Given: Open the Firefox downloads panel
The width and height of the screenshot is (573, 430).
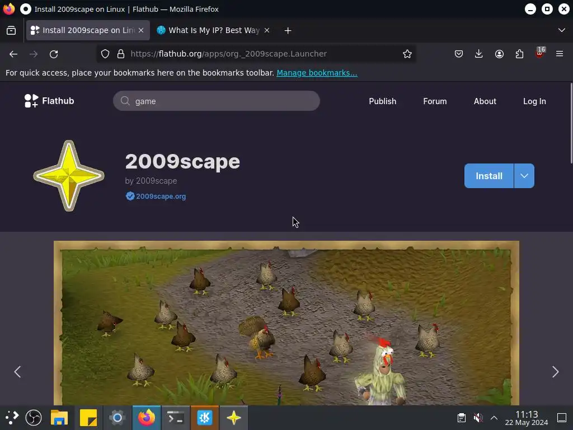Looking at the screenshot, I should [479, 54].
